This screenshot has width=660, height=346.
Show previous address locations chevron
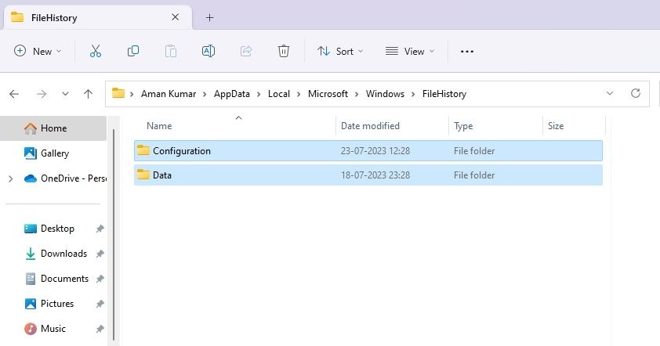click(x=610, y=93)
